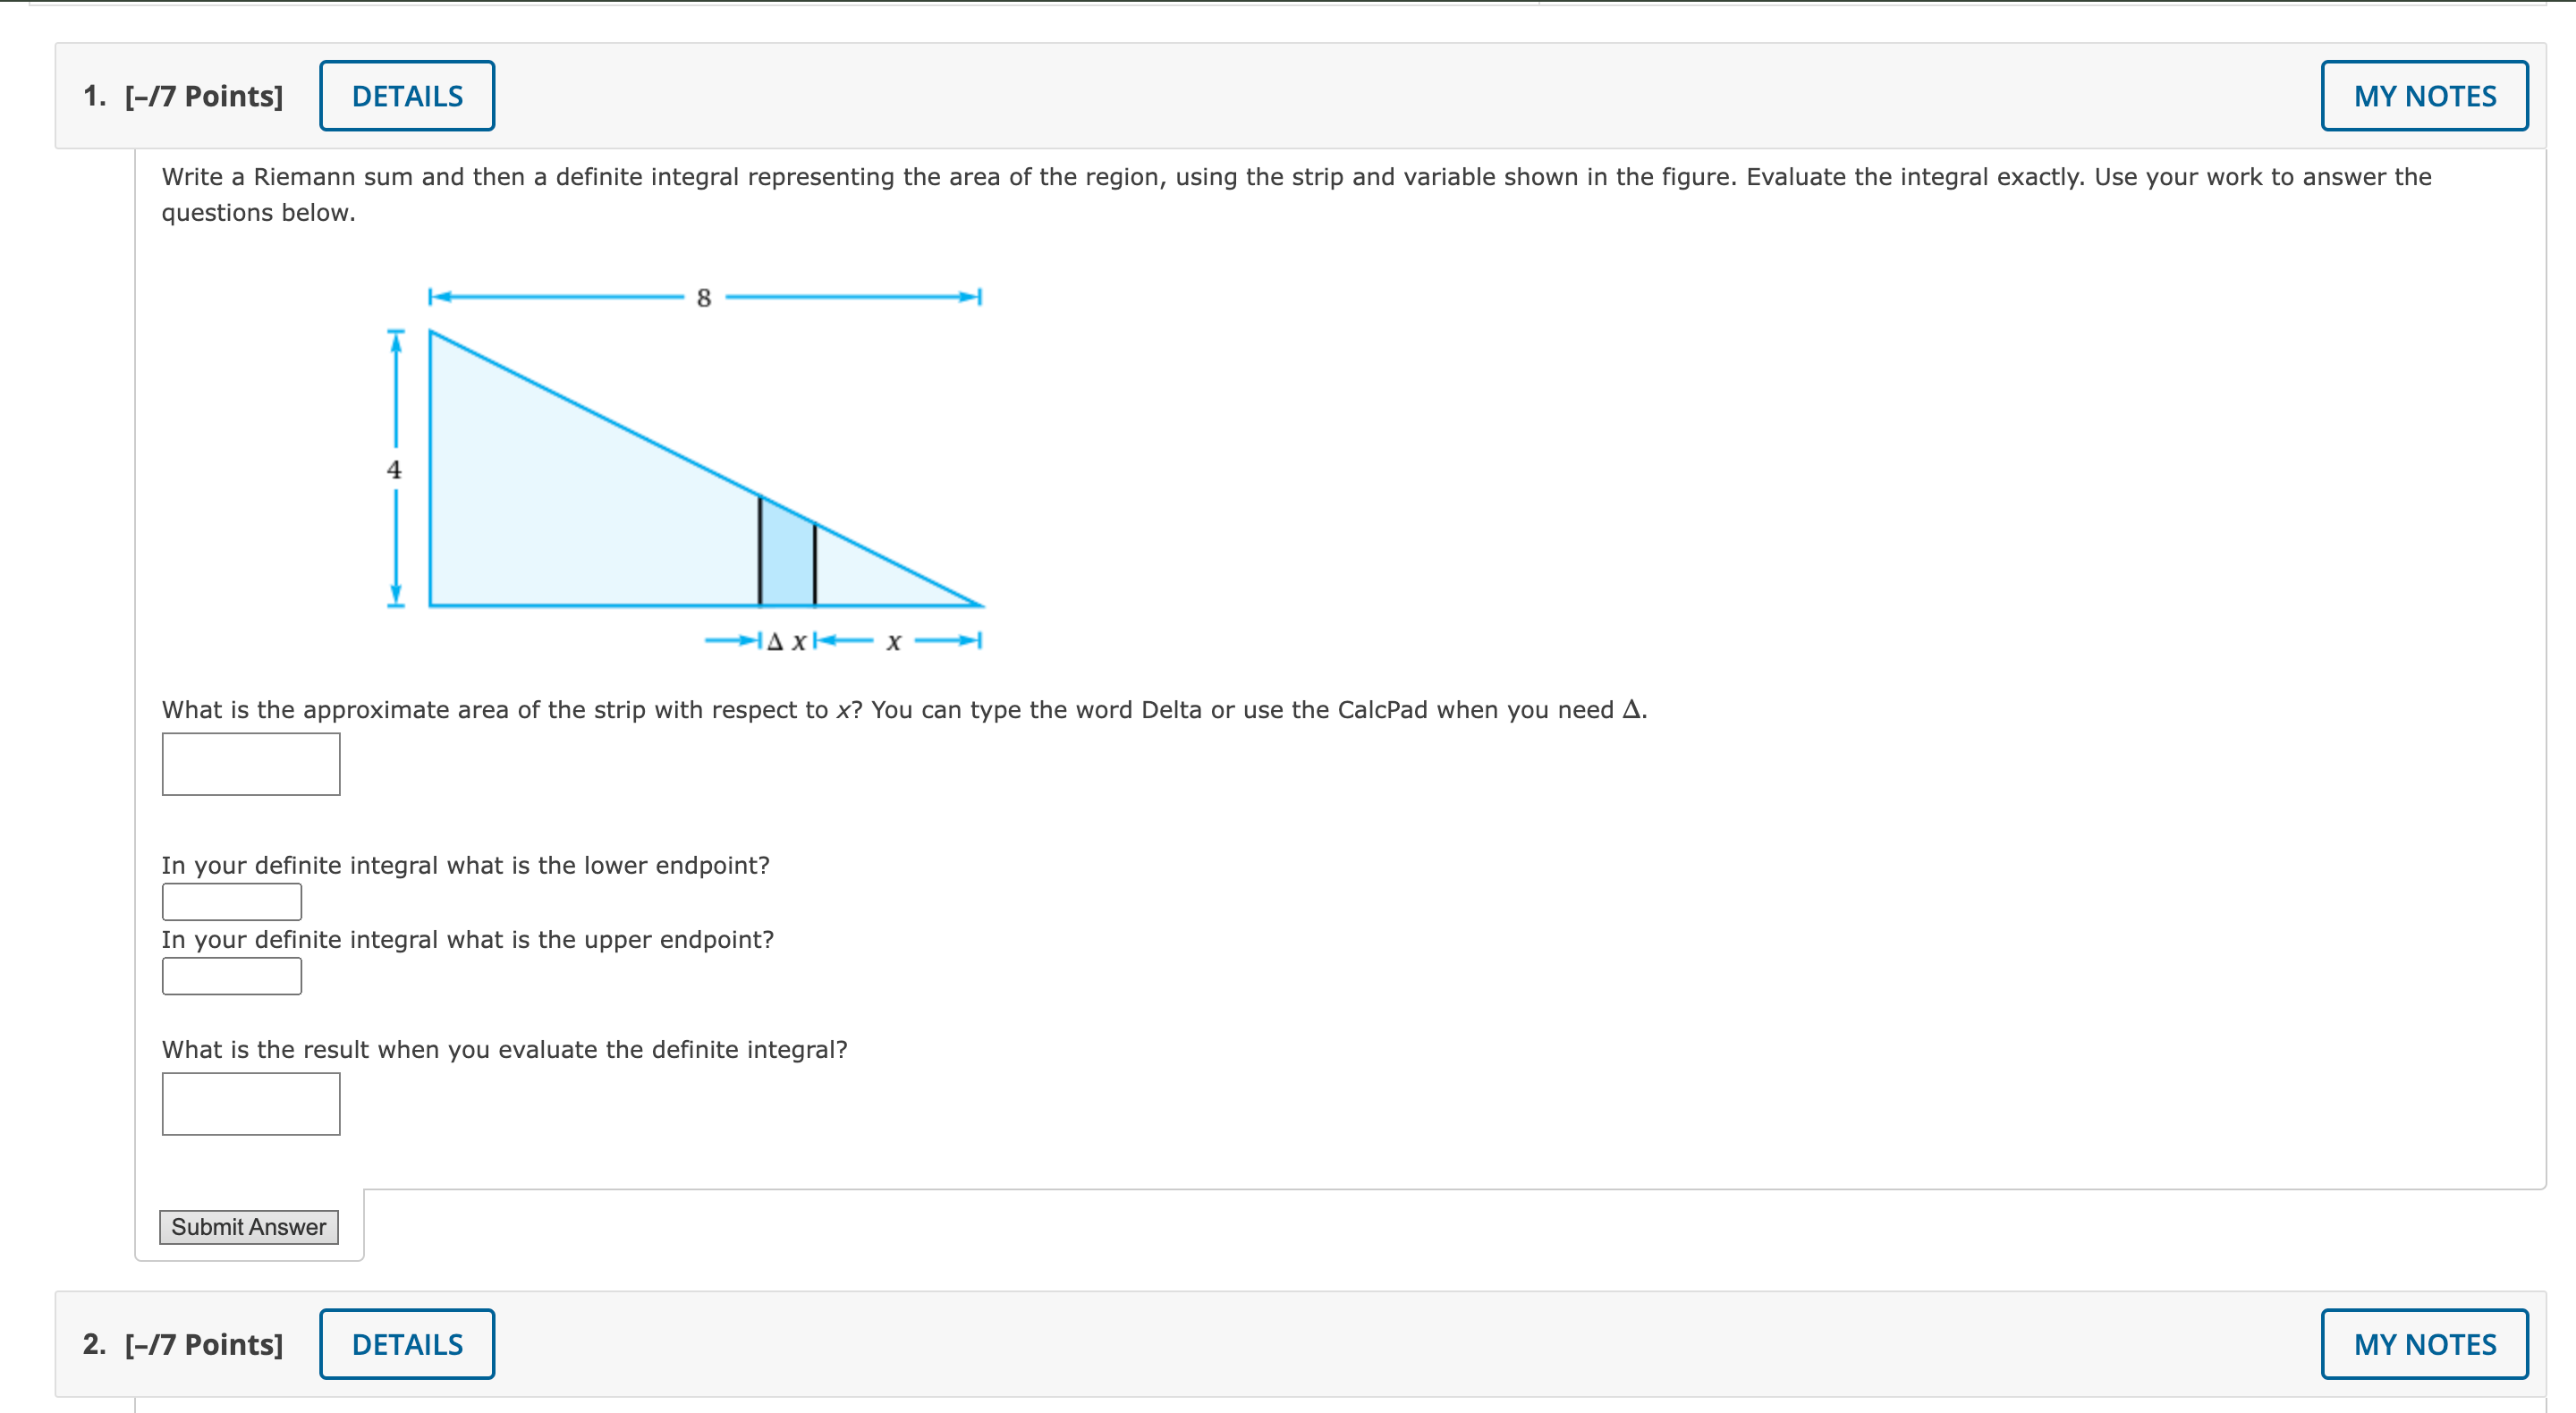The height and width of the screenshot is (1413, 2576).
Task: Click Submit Answer for question 1
Action: pyautogui.click(x=249, y=1227)
